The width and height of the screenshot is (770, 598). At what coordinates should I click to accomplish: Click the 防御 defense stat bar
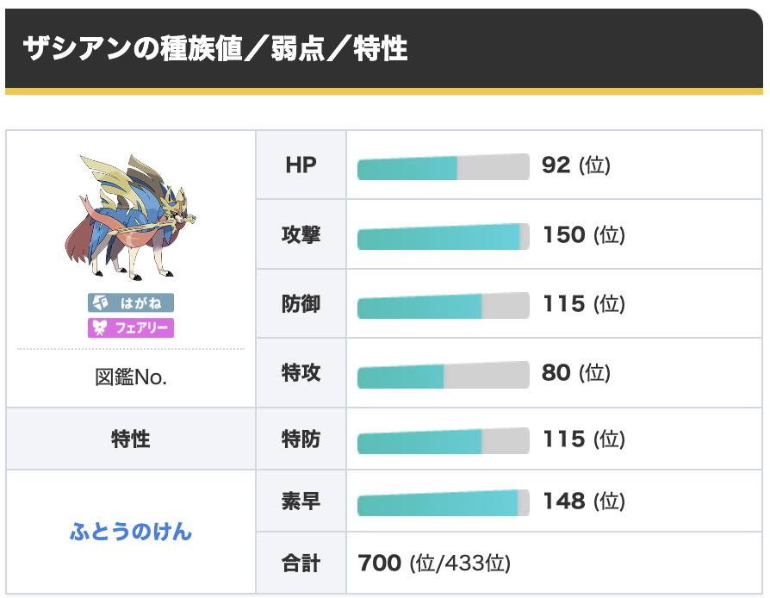pos(443,305)
